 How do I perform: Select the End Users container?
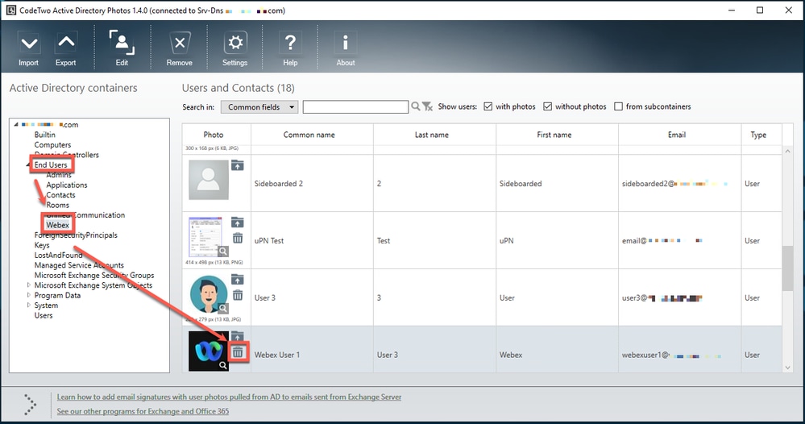pyautogui.click(x=51, y=164)
